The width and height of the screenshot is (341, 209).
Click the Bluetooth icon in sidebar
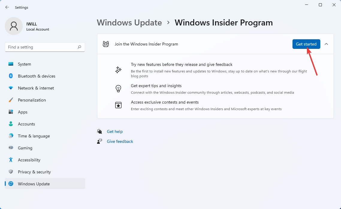(x=11, y=76)
